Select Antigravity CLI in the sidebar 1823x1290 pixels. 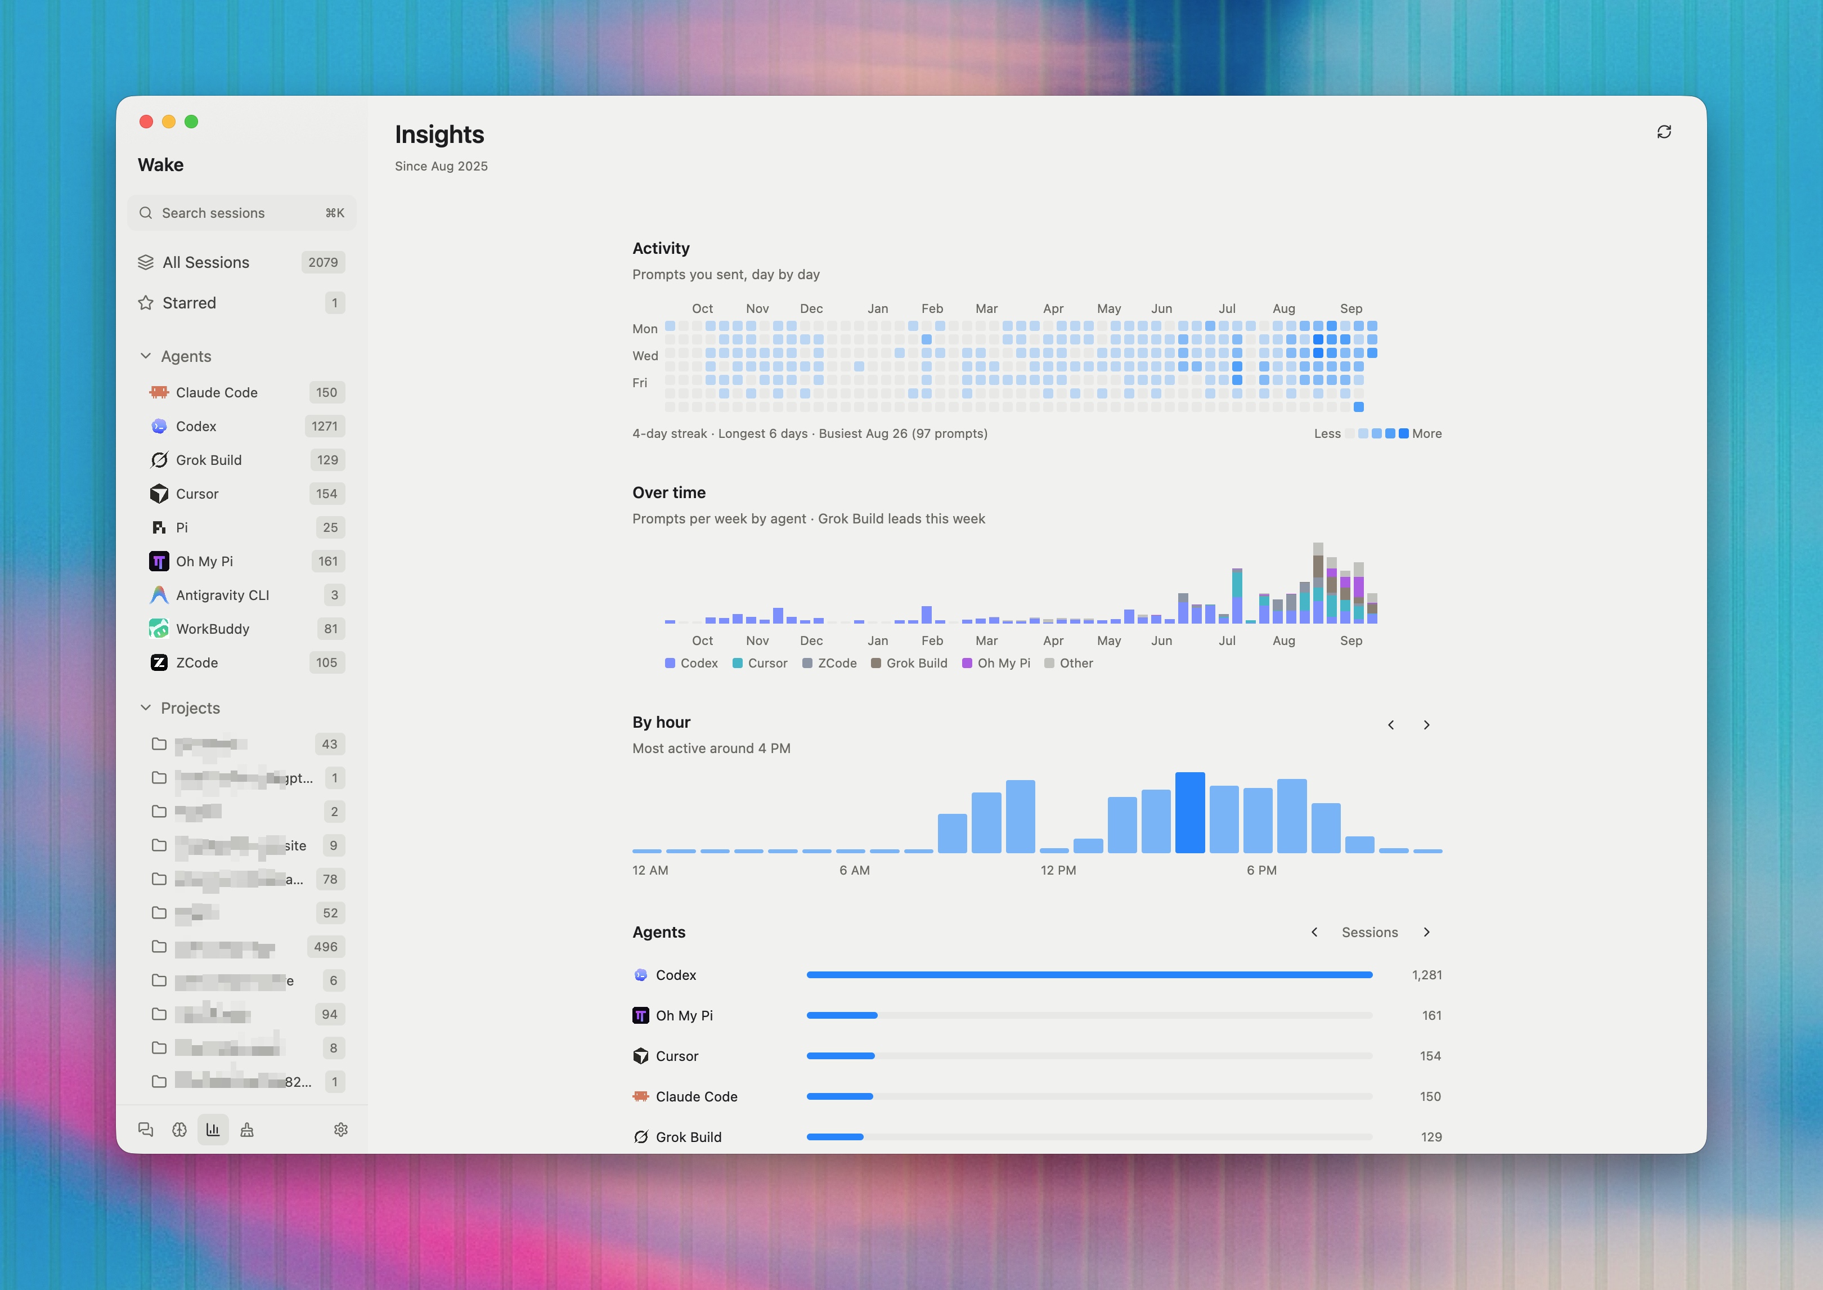pyautogui.click(x=242, y=595)
